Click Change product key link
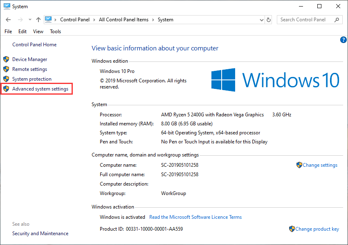The height and width of the screenshot is (245, 348). click(x=317, y=229)
